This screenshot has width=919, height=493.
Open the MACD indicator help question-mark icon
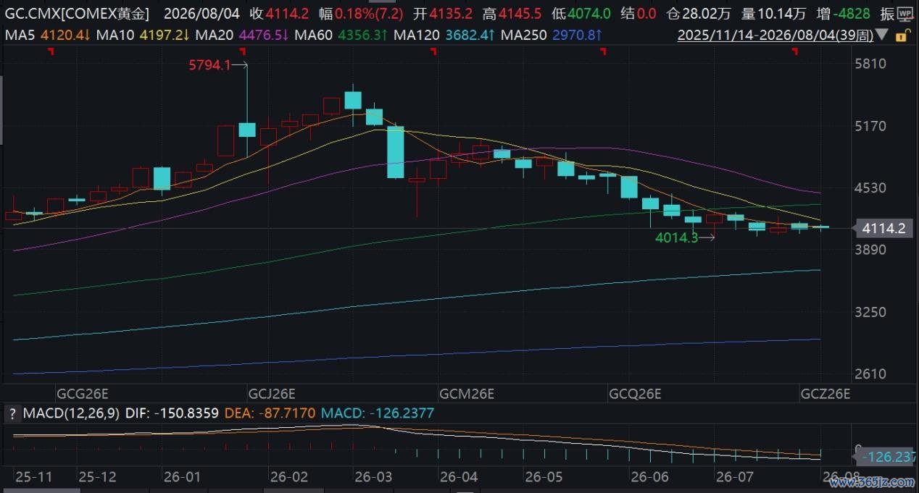12,414
